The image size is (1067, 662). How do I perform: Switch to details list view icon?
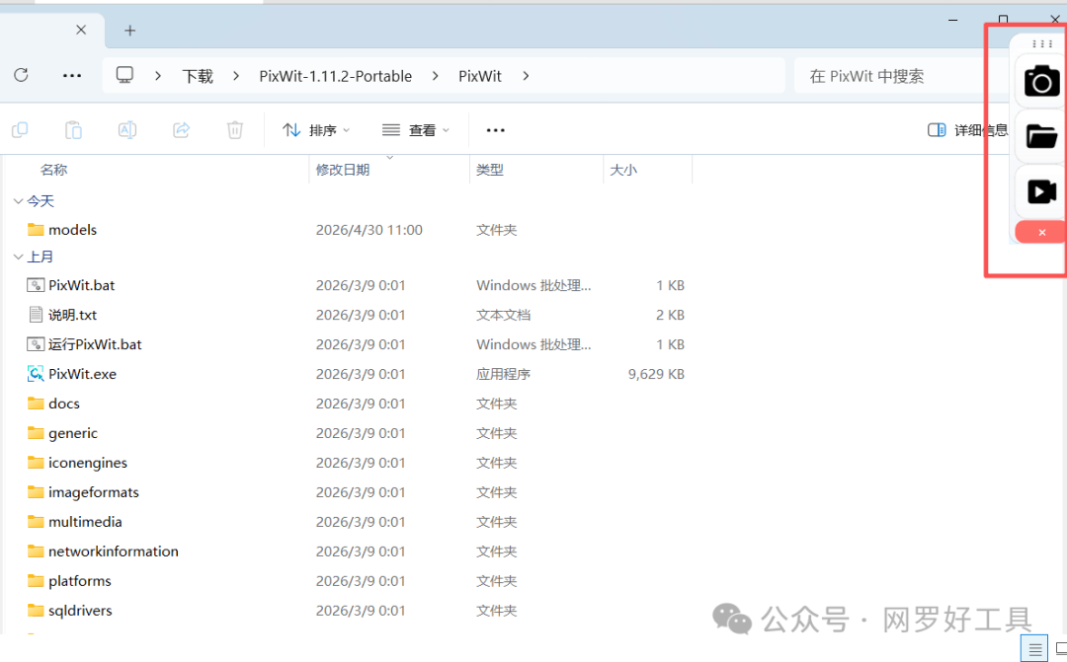[x=1034, y=649]
